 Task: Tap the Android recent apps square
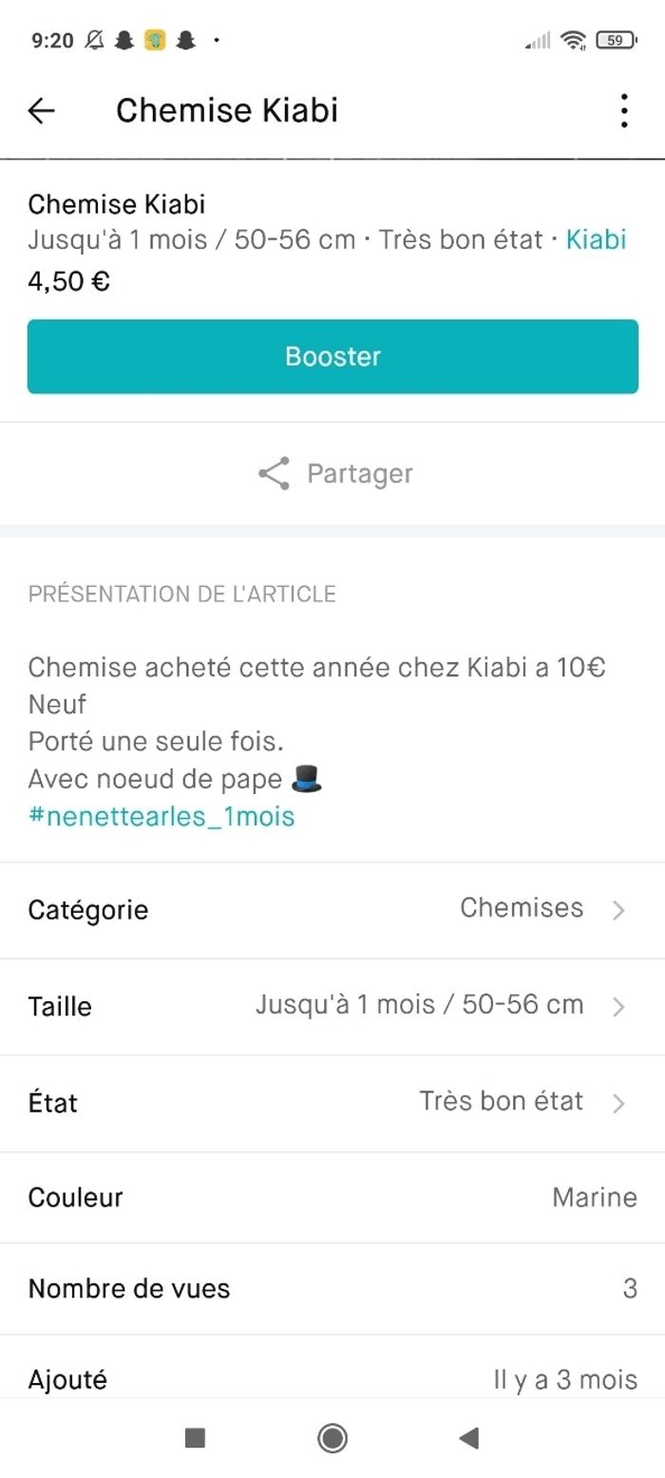(195, 1438)
